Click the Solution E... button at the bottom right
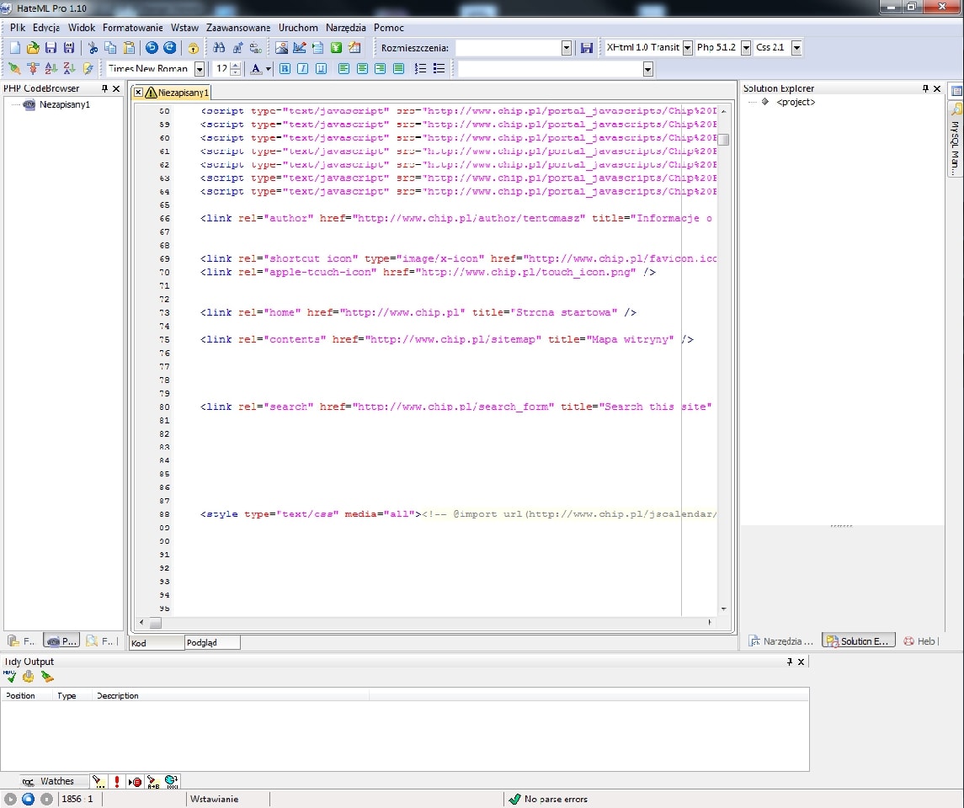Viewport: 964px width, 808px height. [858, 641]
